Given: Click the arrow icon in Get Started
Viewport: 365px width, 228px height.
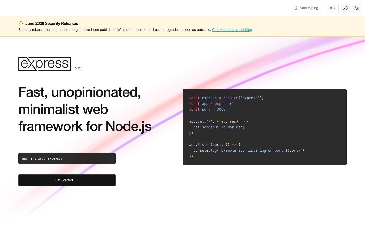Looking at the screenshot, I should point(77,180).
